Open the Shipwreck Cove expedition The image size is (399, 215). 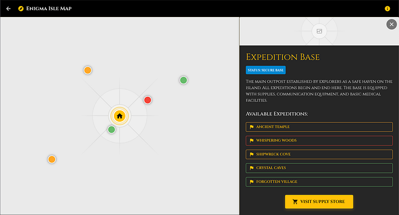point(319,154)
